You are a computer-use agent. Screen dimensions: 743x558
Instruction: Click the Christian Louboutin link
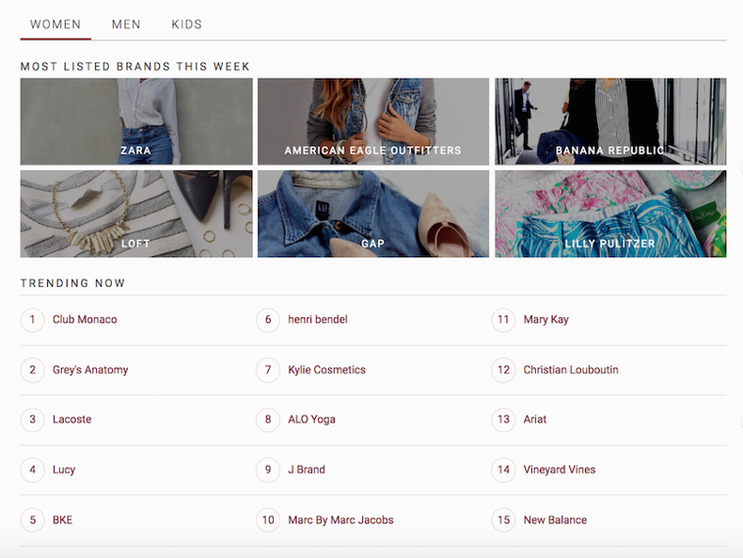pyautogui.click(x=571, y=370)
